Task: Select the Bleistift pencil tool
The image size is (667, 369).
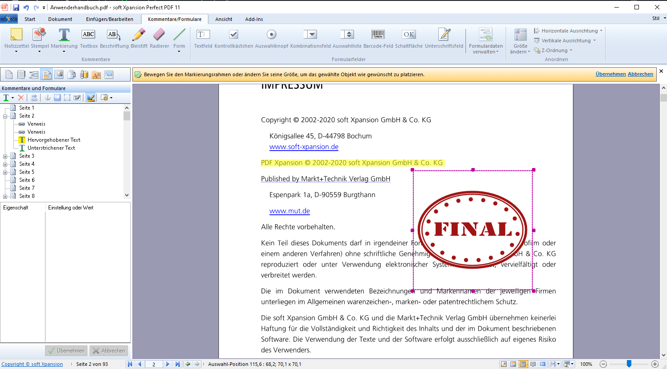Action: click(139, 38)
